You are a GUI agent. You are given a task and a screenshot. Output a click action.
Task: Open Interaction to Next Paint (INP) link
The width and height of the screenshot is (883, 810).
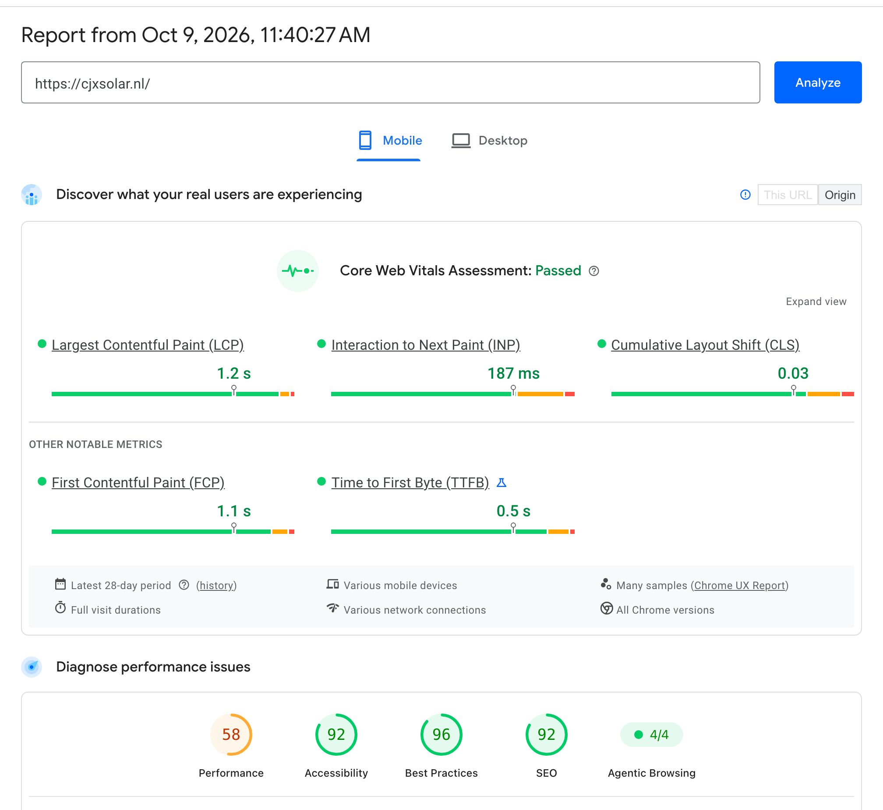[x=426, y=345]
